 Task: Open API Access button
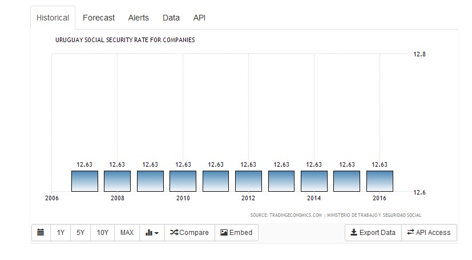coord(429,233)
